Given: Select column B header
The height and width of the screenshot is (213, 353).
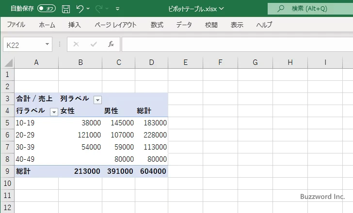Looking at the screenshot, I should [x=80, y=62].
